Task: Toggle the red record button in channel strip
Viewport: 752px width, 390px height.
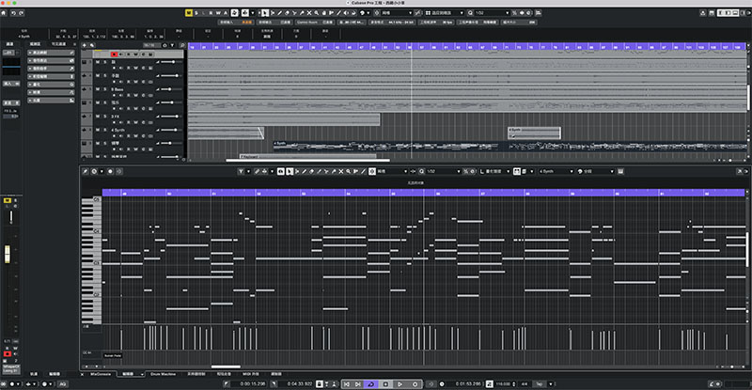Action: point(8,354)
